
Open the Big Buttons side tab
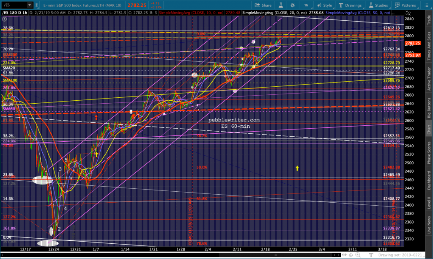pyautogui.click(x=429, y=108)
